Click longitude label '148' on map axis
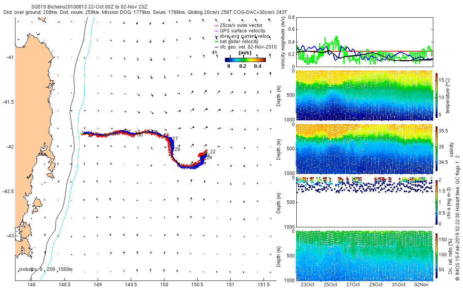 coord(31,284)
